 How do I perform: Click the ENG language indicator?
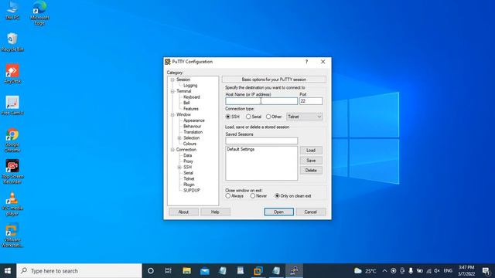click(448, 271)
